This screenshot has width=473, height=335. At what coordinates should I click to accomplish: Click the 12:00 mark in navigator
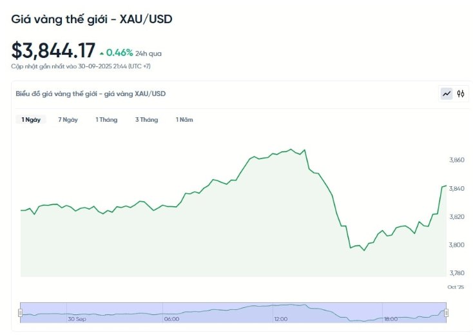(x=280, y=319)
